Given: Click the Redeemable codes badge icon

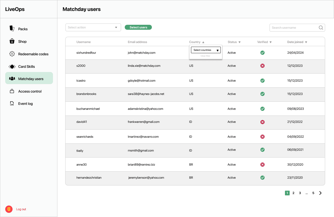Looking at the screenshot, I should 12,54.
